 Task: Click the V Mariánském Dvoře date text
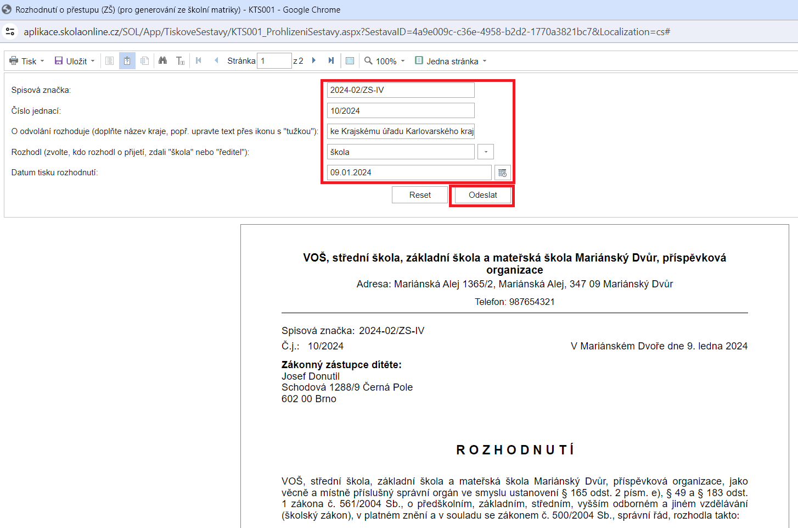pyautogui.click(x=659, y=346)
